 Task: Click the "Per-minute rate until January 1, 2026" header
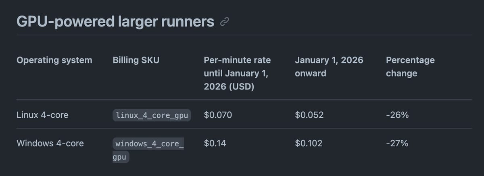pos(237,73)
